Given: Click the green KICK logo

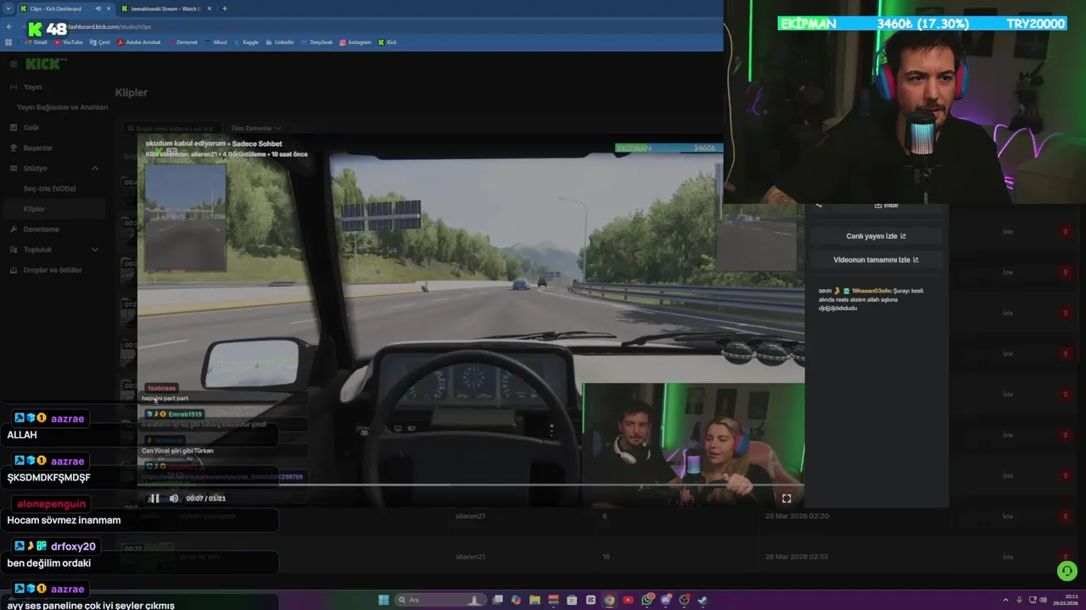Looking at the screenshot, I should (x=44, y=64).
